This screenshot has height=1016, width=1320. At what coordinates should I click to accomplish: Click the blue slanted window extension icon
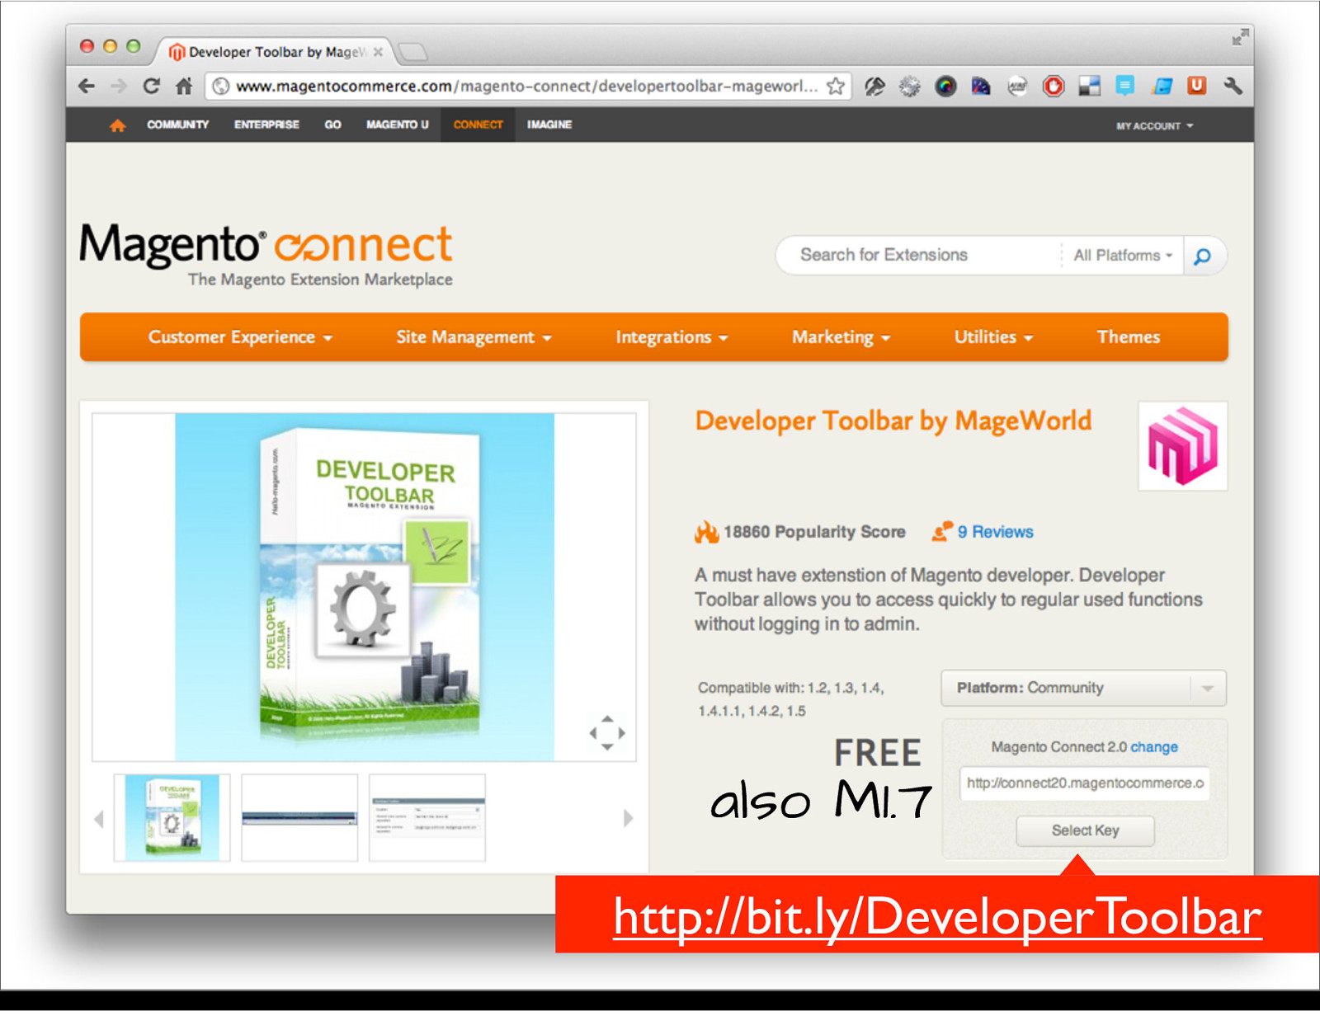pyautogui.click(x=1162, y=86)
